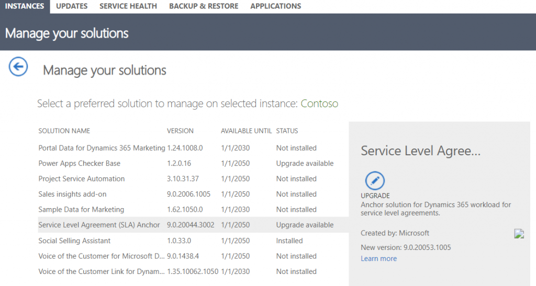Image resolution: width=536 pixels, height=286 pixels.
Task: Click version 9.0.1438.4 cell
Action: tap(183, 256)
